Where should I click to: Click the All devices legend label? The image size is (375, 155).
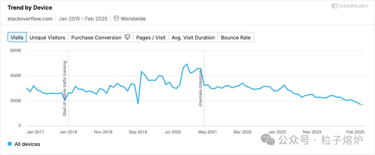pyautogui.click(x=27, y=144)
